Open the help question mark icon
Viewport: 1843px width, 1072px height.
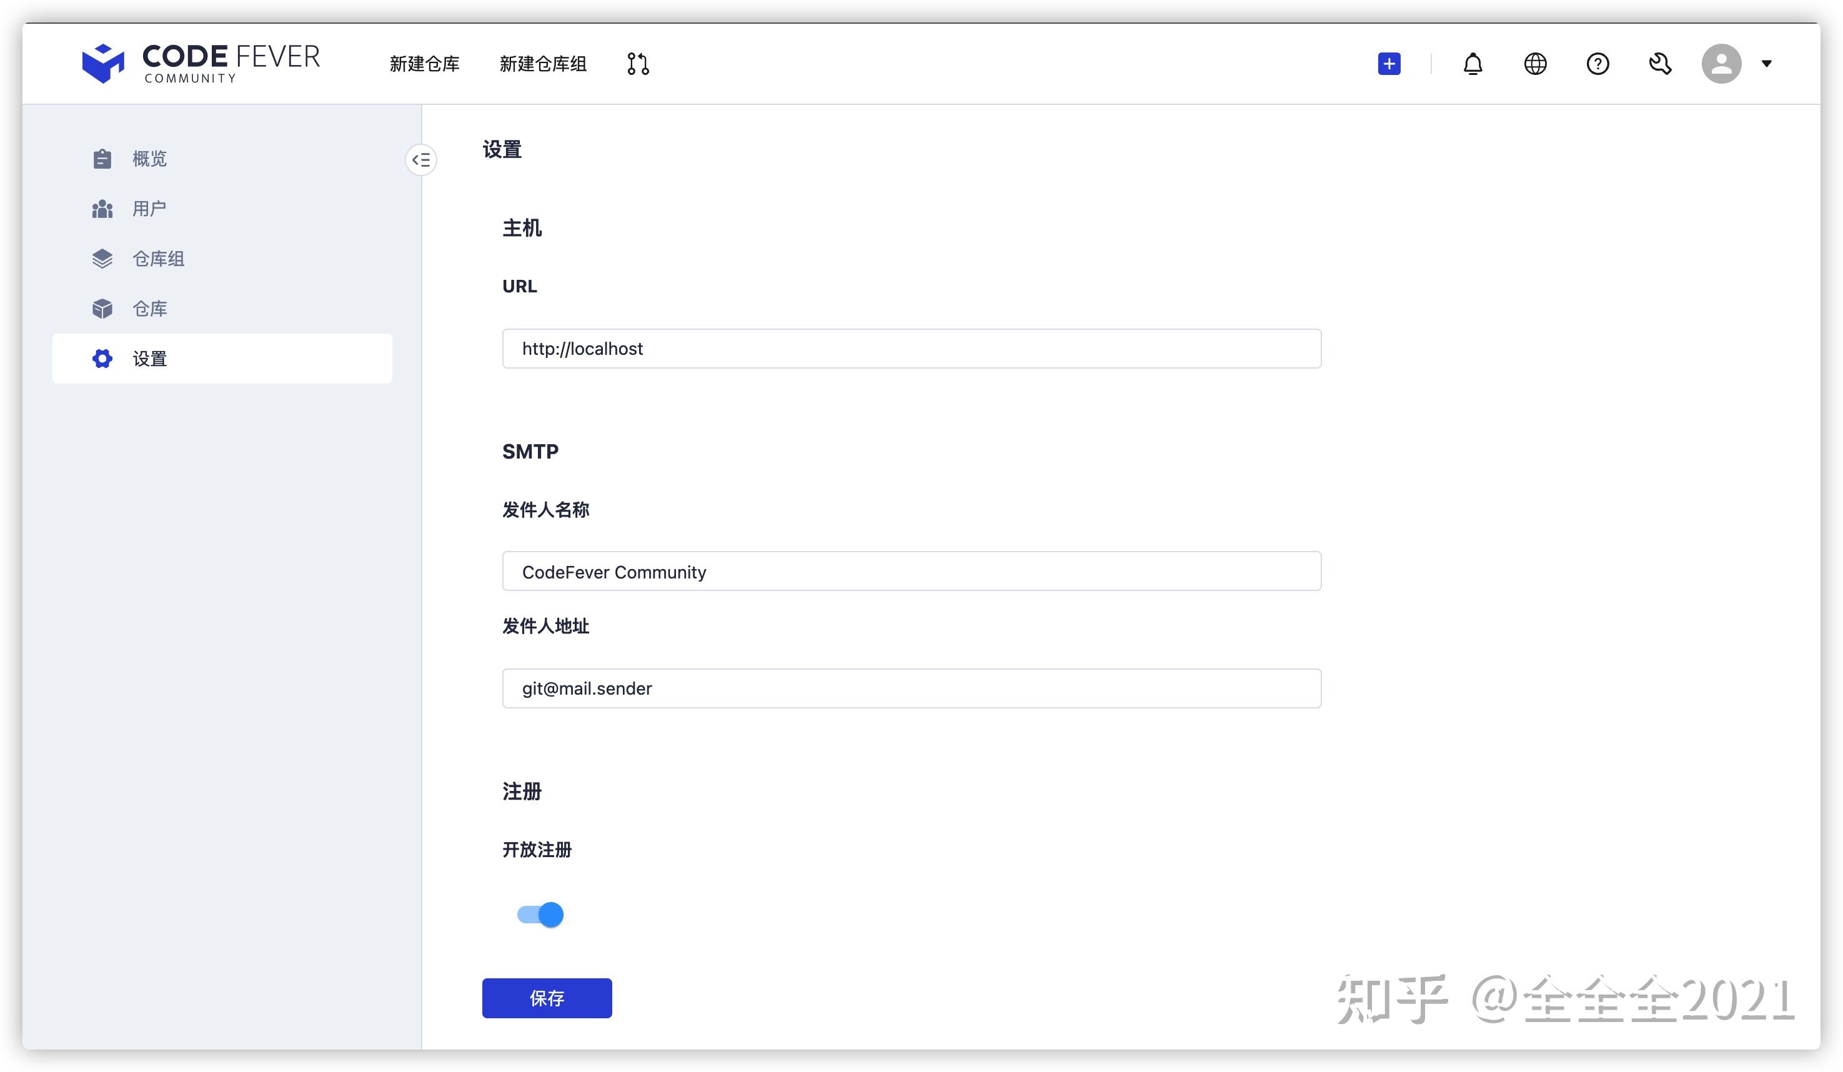(x=1597, y=64)
